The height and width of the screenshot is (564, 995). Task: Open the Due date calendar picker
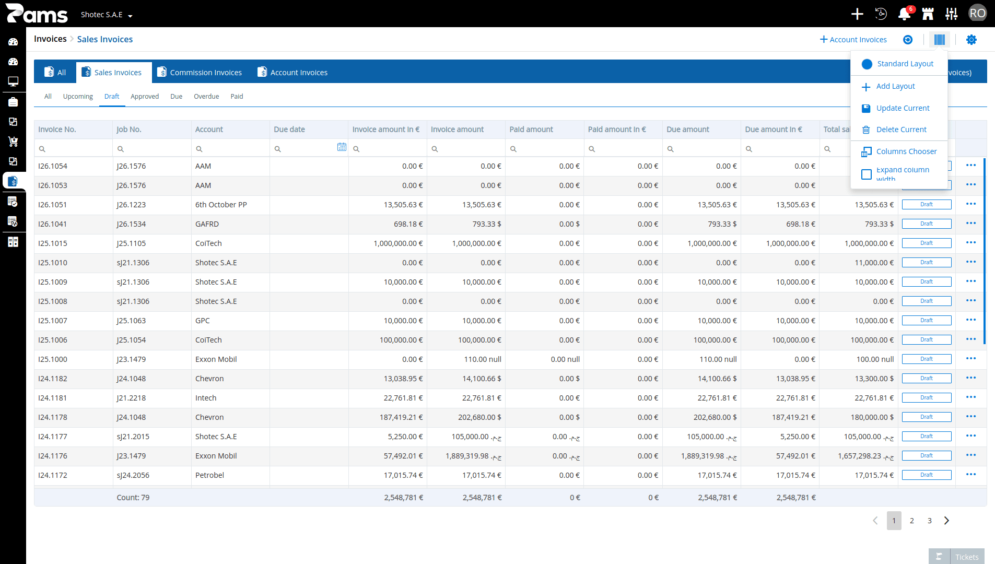click(x=342, y=147)
